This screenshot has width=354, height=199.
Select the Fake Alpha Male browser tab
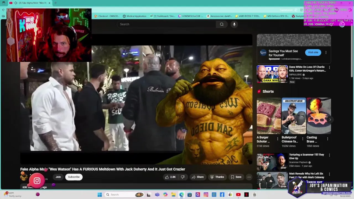30,3
